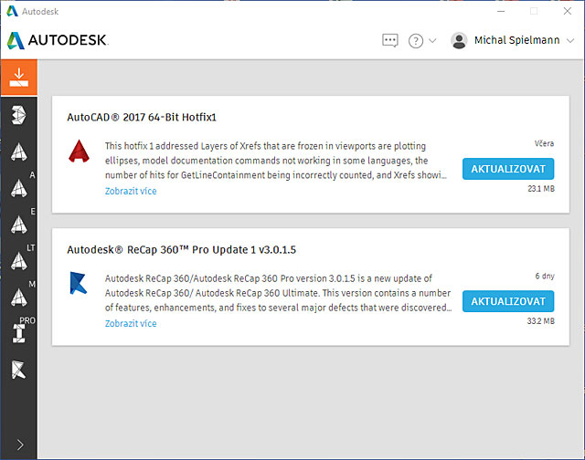Viewport: 585px width, 460px height.
Task: Click Zobrazit více under AutoCAD Hotfix1
Action: click(131, 191)
